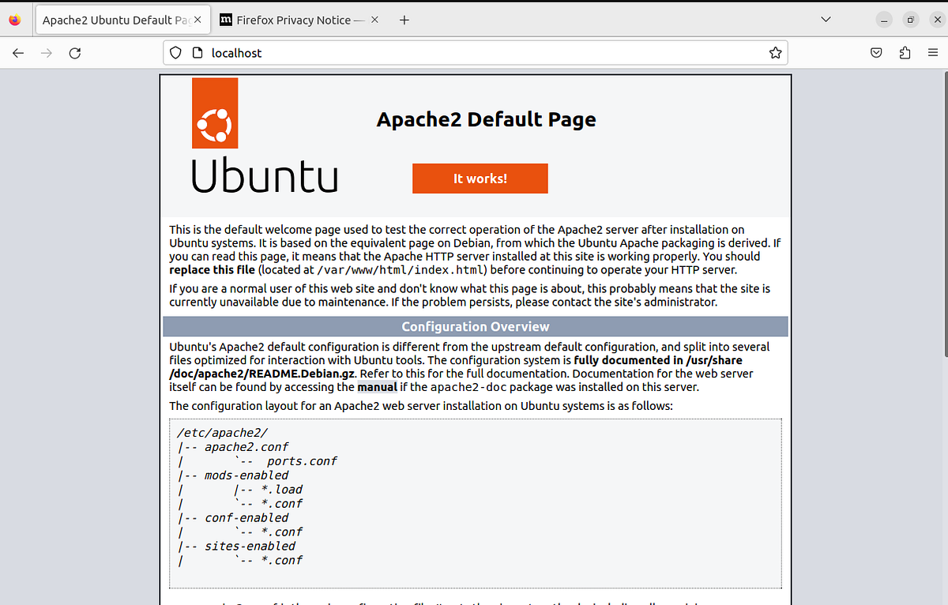This screenshot has height=605, width=948.
Task: Follow the manual link in the page text
Action: point(377,387)
